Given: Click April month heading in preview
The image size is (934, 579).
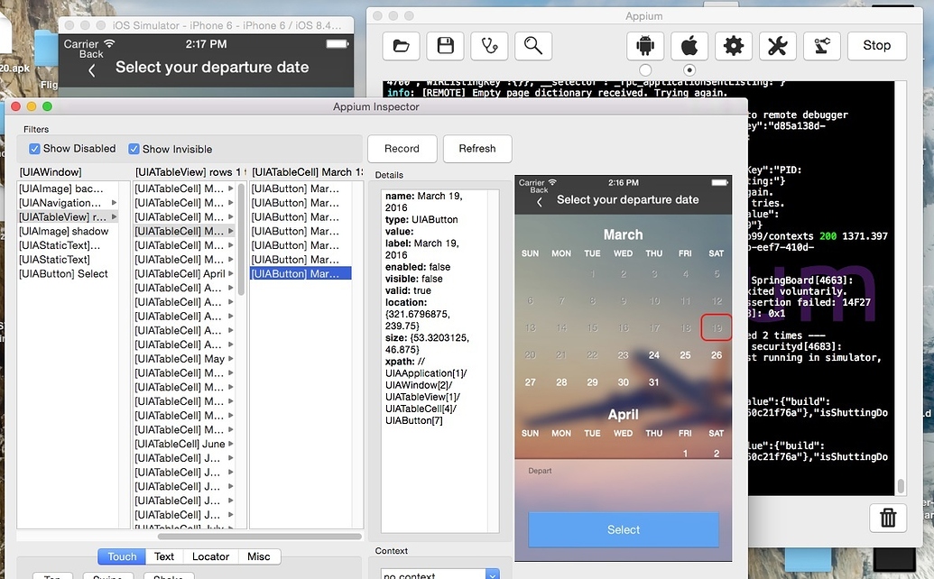Looking at the screenshot, I should pyautogui.click(x=623, y=415).
